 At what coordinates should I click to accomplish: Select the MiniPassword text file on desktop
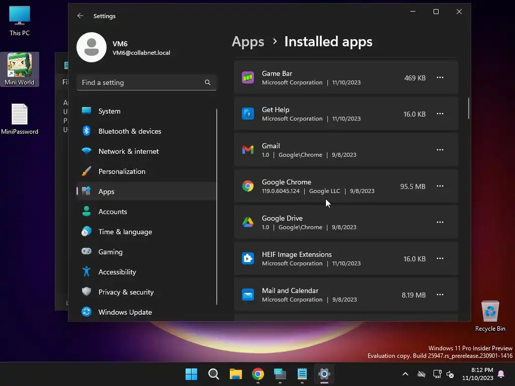pos(20,119)
